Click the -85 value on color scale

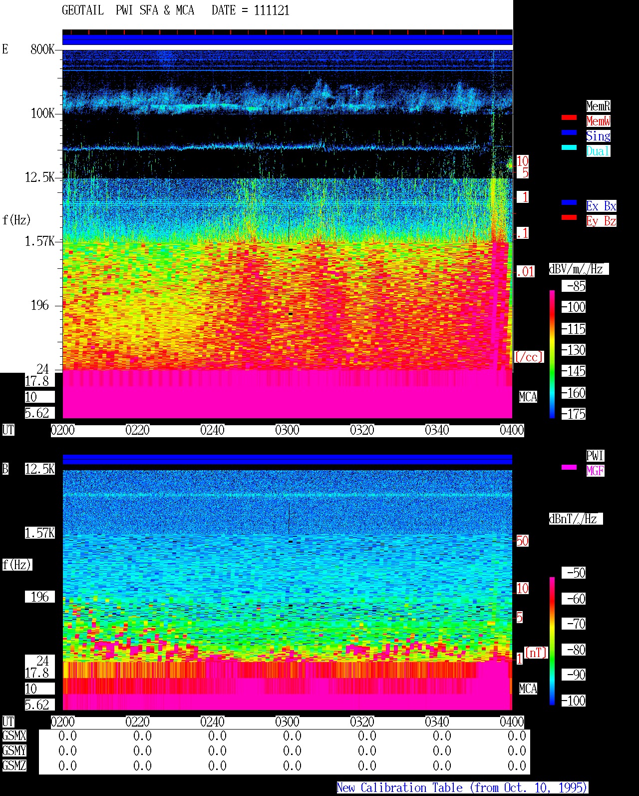pyautogui.click(x=574, y=286)
